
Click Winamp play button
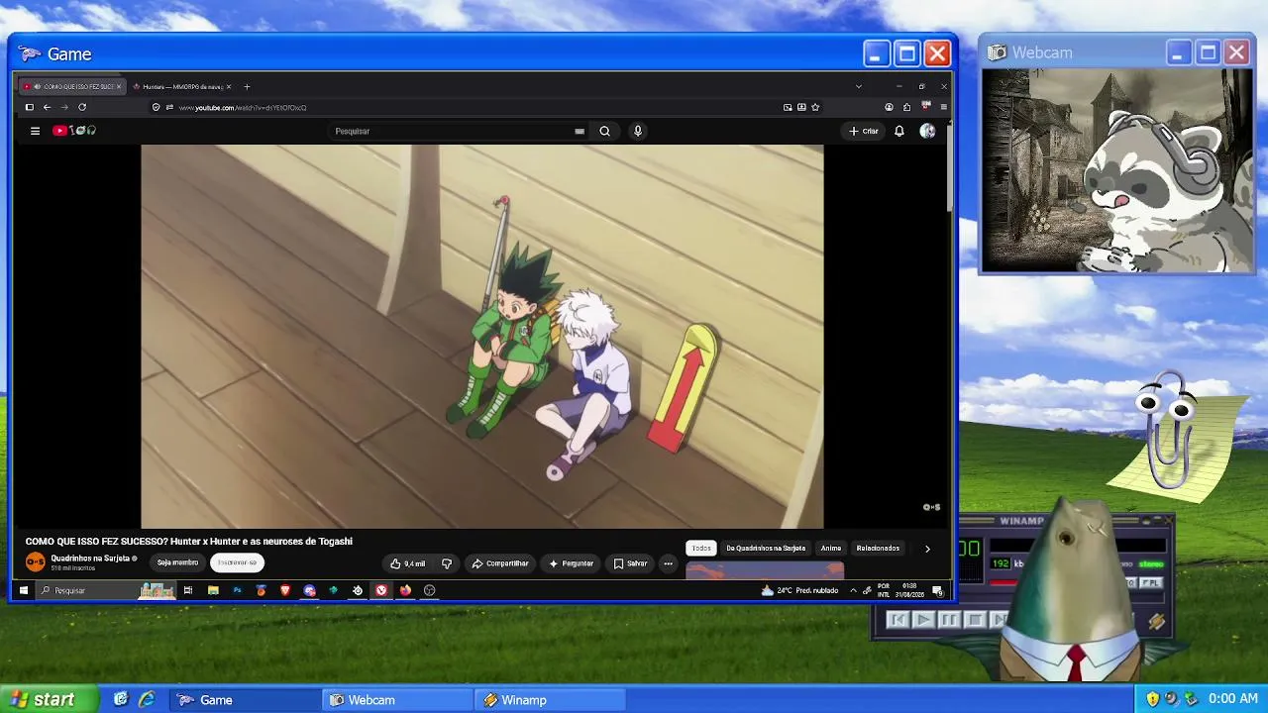(922, 620)
